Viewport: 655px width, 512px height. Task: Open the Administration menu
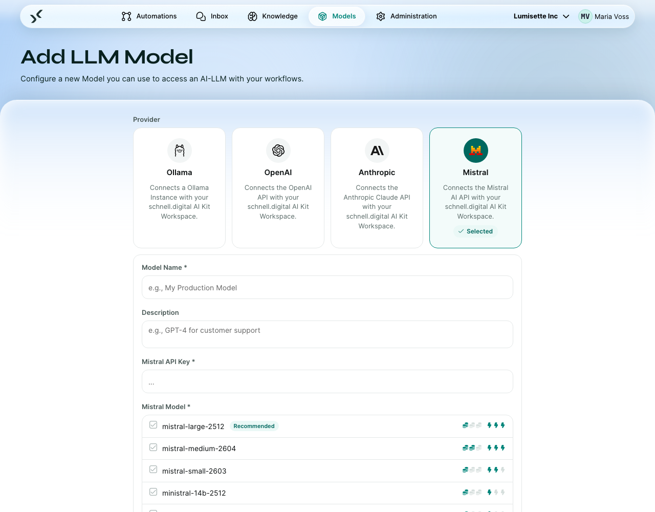pos(407,16)
